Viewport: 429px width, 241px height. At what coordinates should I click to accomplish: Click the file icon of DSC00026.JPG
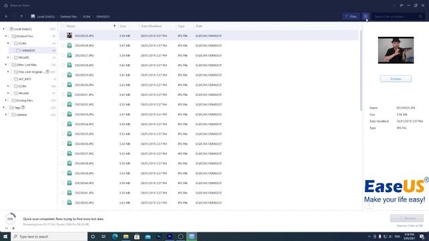[70, 46]
